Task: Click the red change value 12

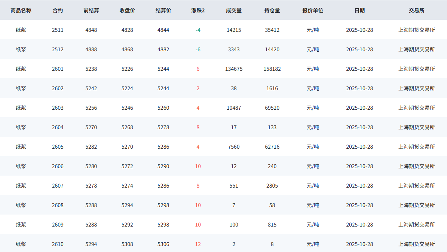Action: point(198,244)
